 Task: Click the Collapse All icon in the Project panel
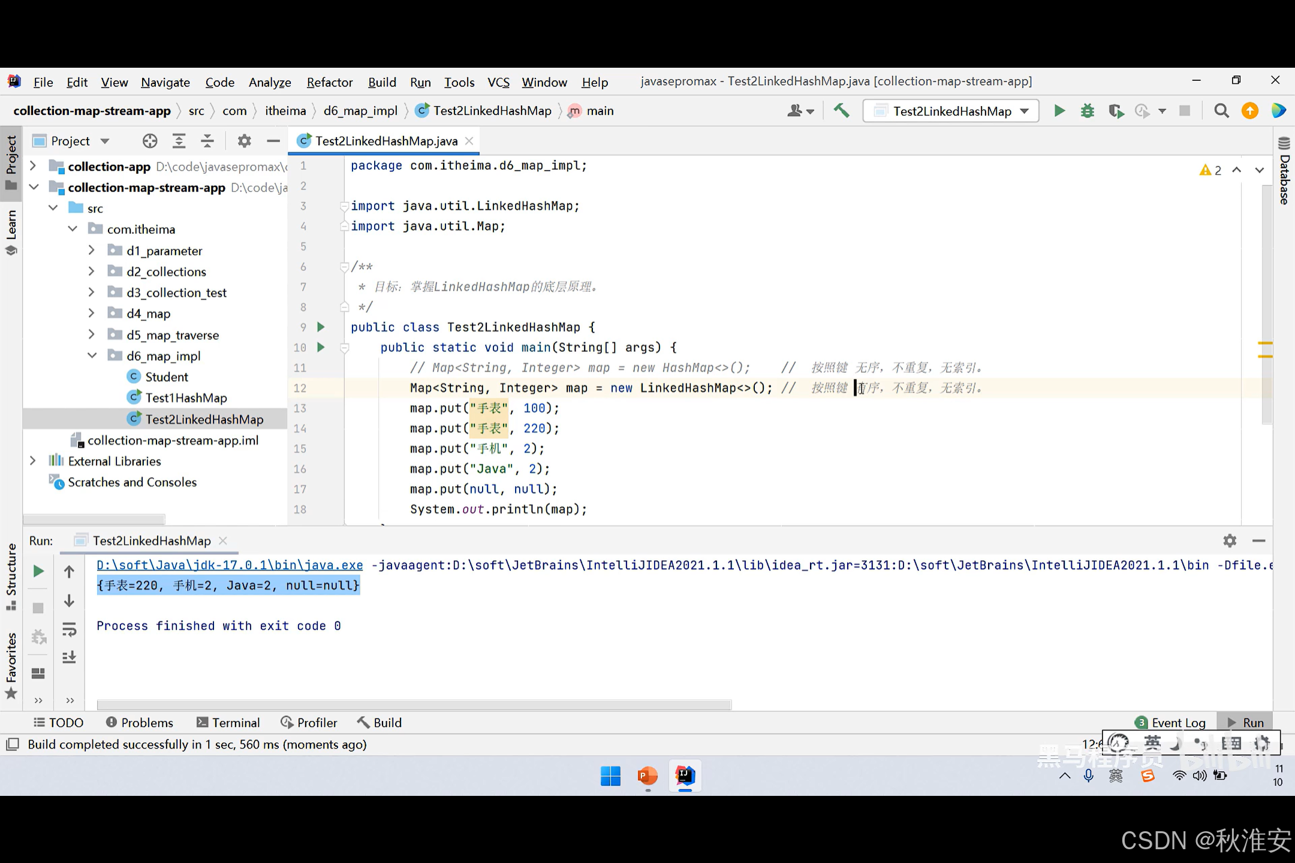click(x=207, y=141)
